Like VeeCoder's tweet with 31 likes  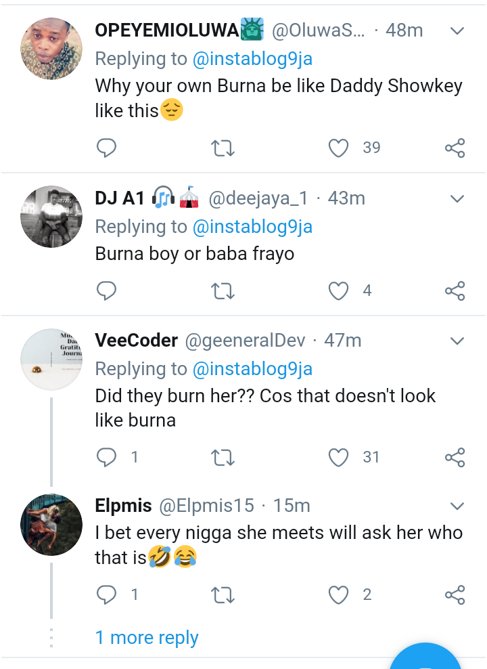(x=338, y=458)
